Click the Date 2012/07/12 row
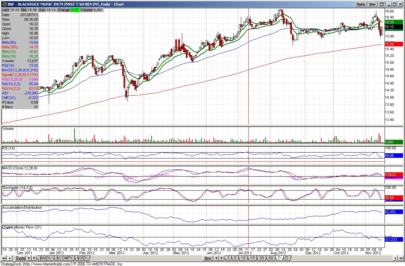This screenshot has width=405, height=266. click(20, 15)
